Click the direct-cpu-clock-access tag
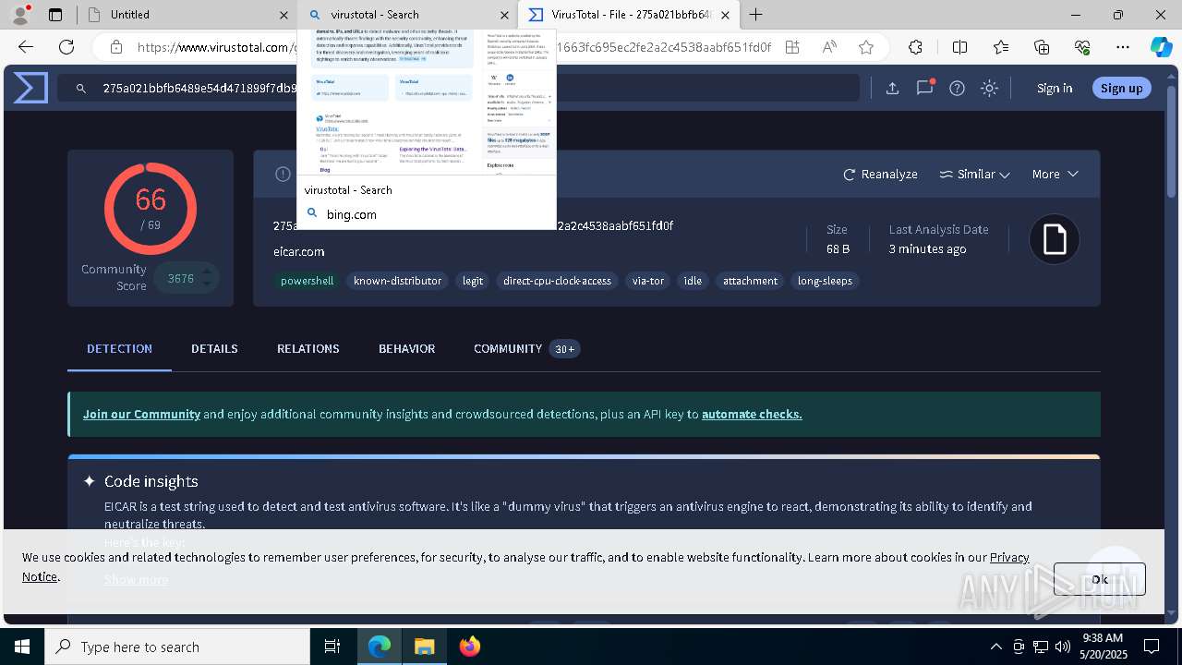Image resolution: width=1182 pixels, height=665 pixels. click(557, 281)
